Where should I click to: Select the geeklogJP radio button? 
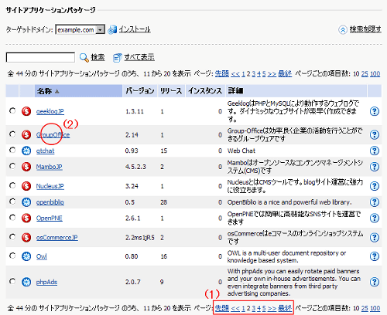(x=12, y=111)
